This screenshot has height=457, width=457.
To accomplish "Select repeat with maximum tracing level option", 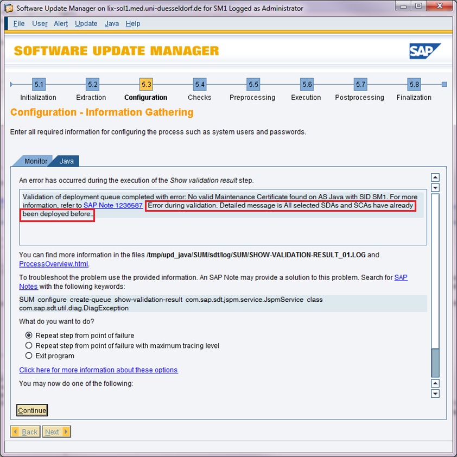I will (x=29, y=345).
